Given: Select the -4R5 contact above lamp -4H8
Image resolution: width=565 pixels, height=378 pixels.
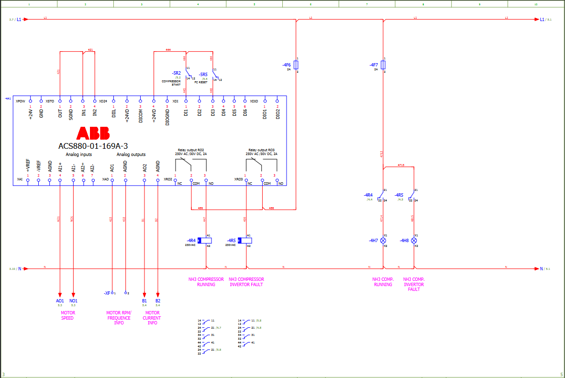Looking at the screenshot, I should click(411, 196).
